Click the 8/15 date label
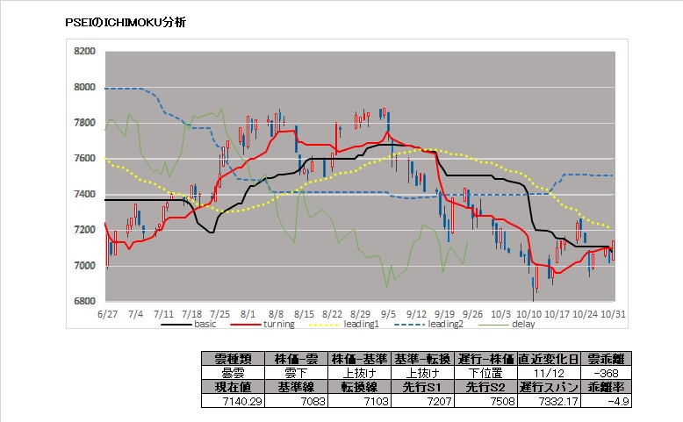The height and width of the screenshot is (422, 683). 304,314
